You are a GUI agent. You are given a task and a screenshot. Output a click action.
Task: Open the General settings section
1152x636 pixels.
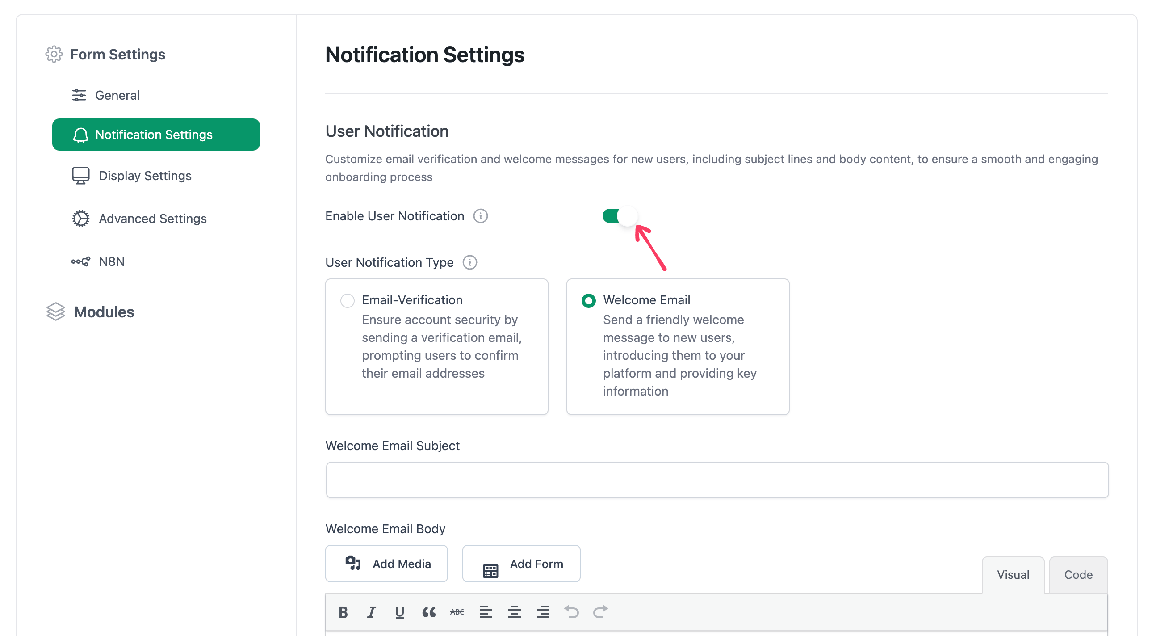(106, 95)
